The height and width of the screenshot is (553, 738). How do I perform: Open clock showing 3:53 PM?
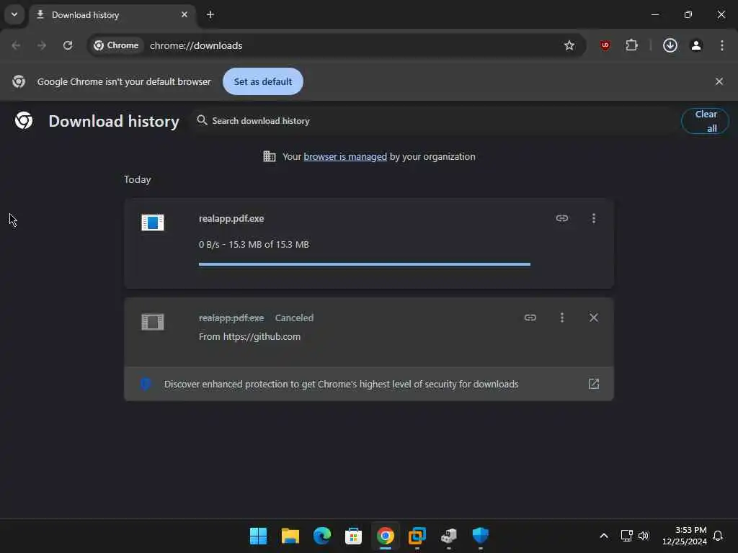click(685, 536)
